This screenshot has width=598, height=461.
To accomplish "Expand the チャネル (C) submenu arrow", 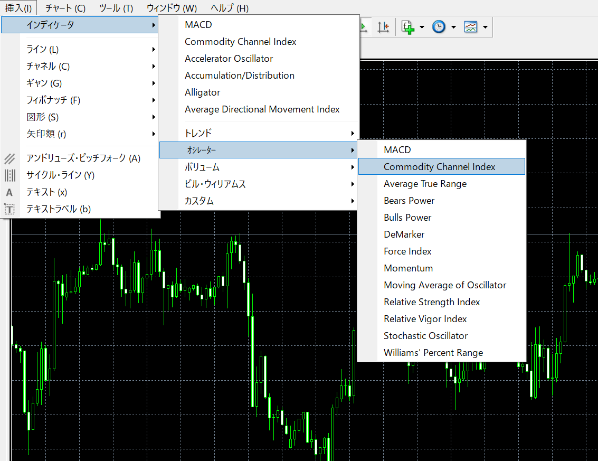I will tap(153, 67).
